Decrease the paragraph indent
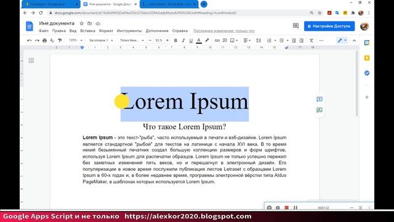The image size is (394, 222). click(x=294, y=41)
